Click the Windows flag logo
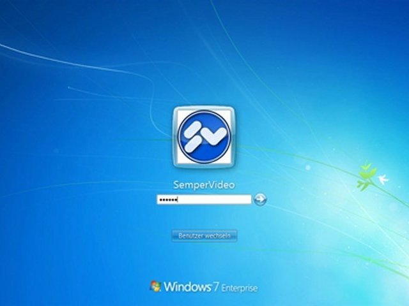409x306 pixels. coord(155,286)
